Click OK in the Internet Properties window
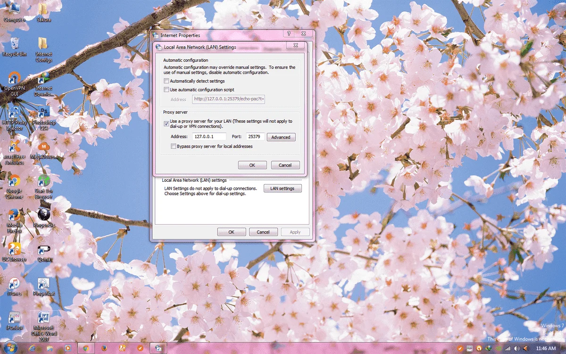This screenshot has height=354, width=566. 232,232
